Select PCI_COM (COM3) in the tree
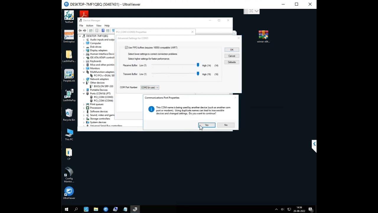Image resolution: width=378 pixels, height=213 pixels. (x=103, y=97)
